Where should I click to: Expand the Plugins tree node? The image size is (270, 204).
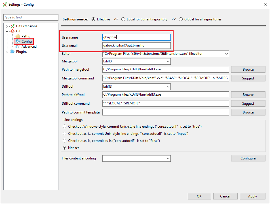coord(7,52)
